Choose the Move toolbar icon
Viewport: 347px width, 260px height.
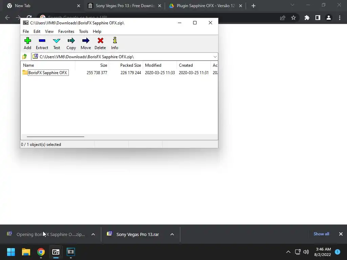[86, 44]
